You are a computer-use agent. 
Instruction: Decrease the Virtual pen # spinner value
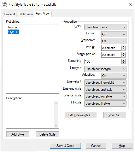point(123,56)
